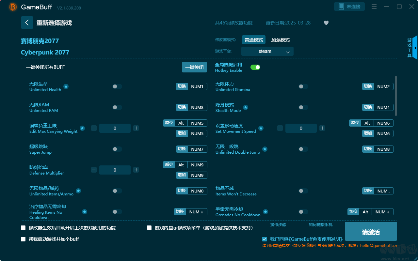Click star badge beside Grenades No Cooldown

click(x=265, y=212)
